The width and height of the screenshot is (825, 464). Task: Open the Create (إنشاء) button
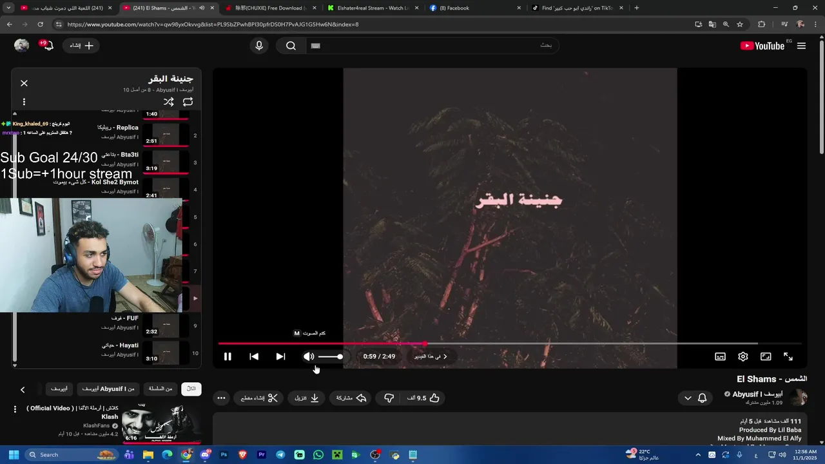[81, 46]
